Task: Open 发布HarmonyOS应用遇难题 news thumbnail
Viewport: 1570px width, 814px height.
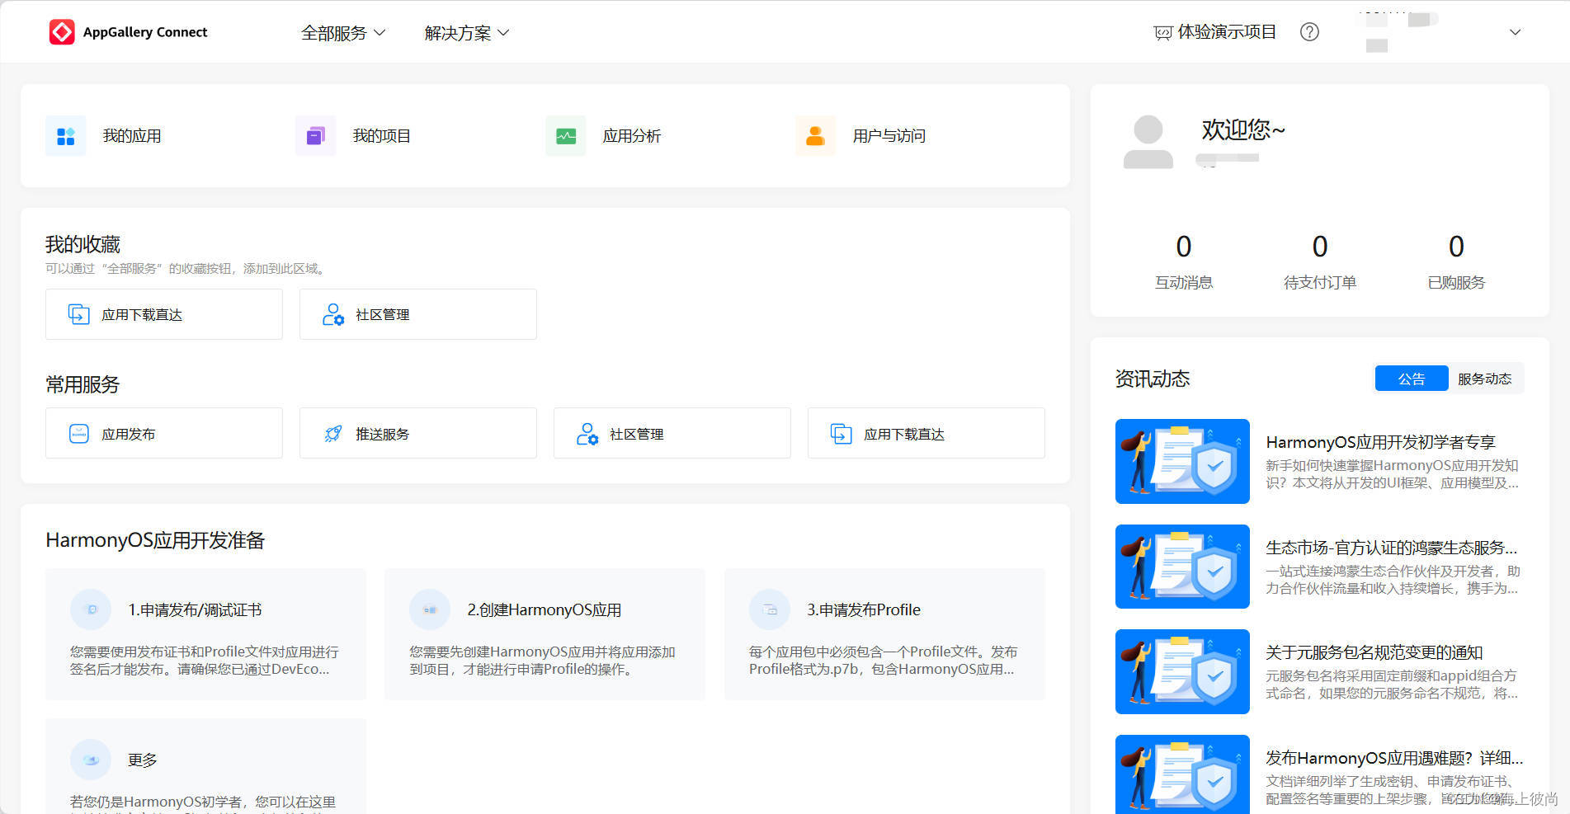Action: coord(1182,774)
